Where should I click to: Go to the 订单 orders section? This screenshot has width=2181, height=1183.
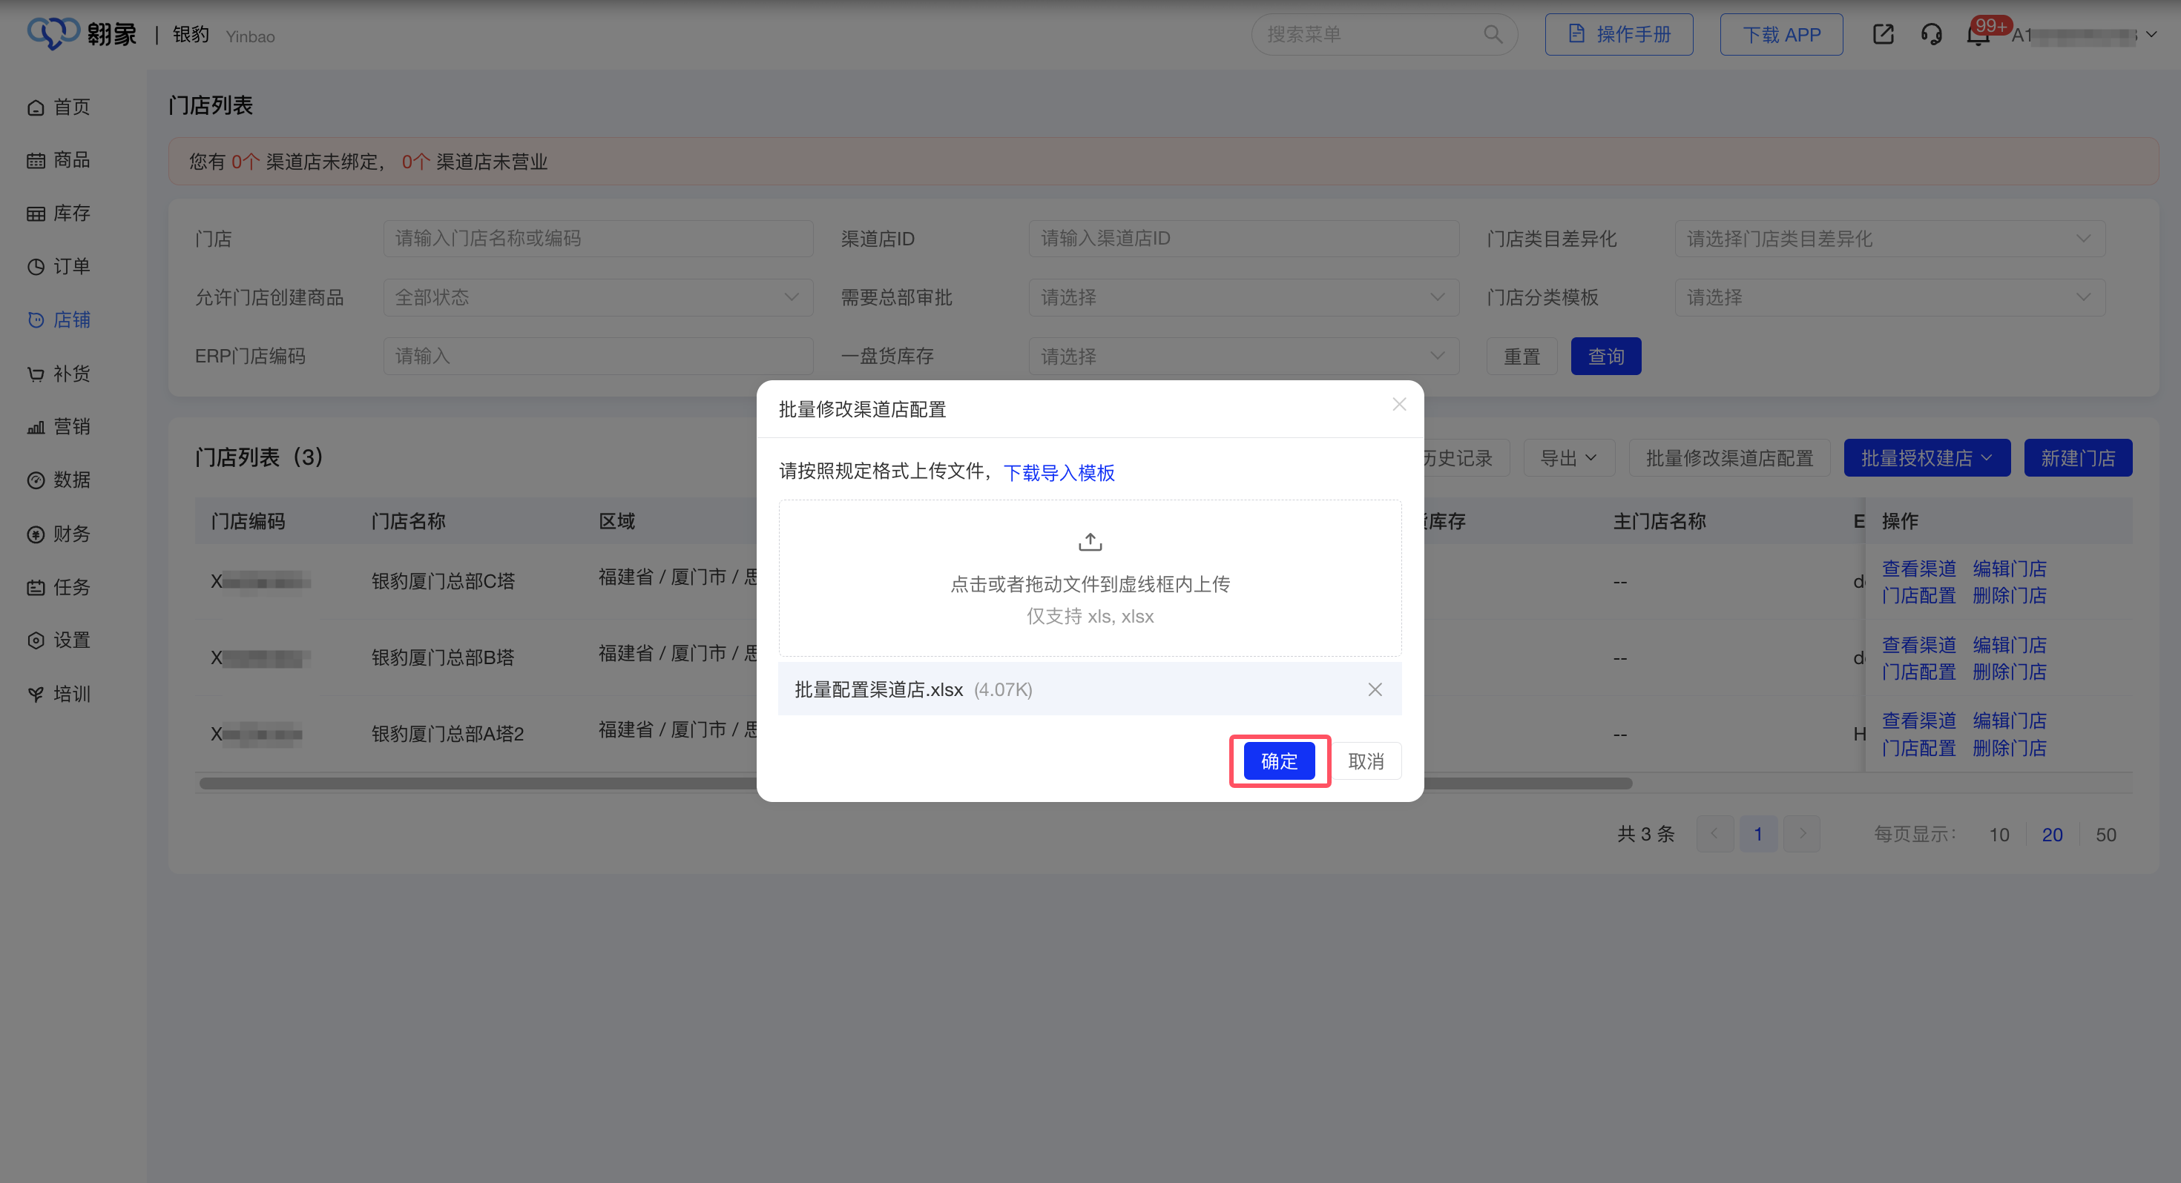click(x=71, y=265)
